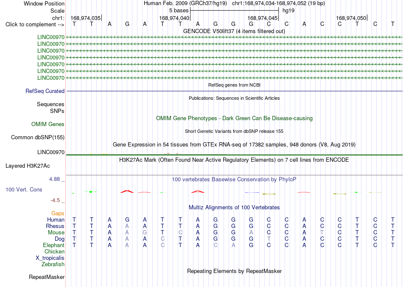Click the Common dbSNP(155) track label
The width and height of the screenshot is (403, 287).
(x=37, y=137)
